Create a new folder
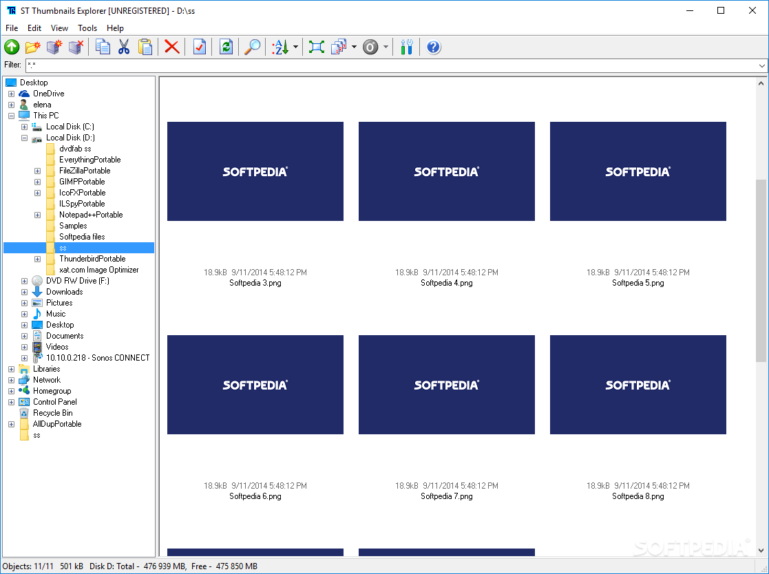 (33, 47)
